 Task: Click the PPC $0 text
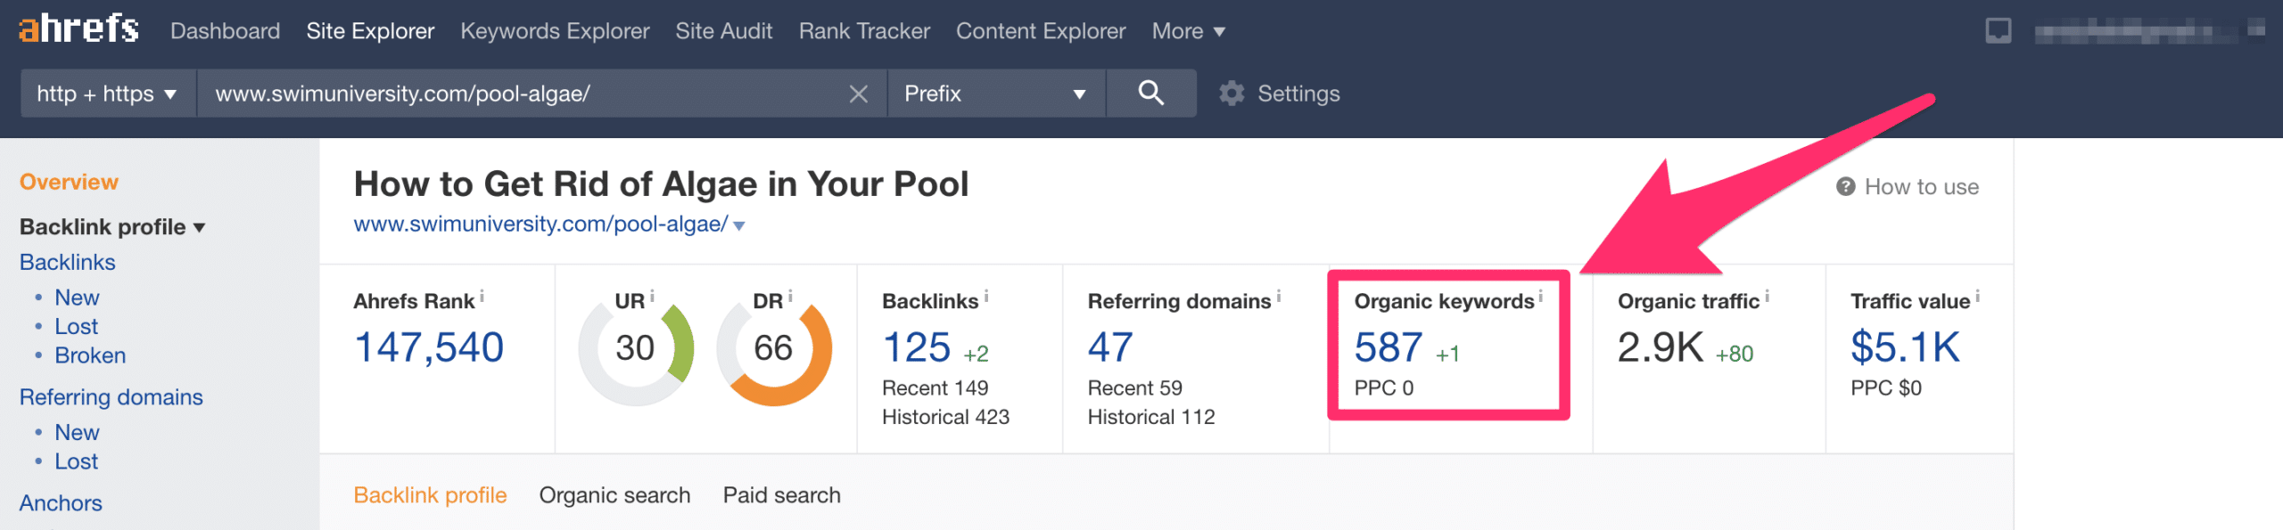point(1886,388)
